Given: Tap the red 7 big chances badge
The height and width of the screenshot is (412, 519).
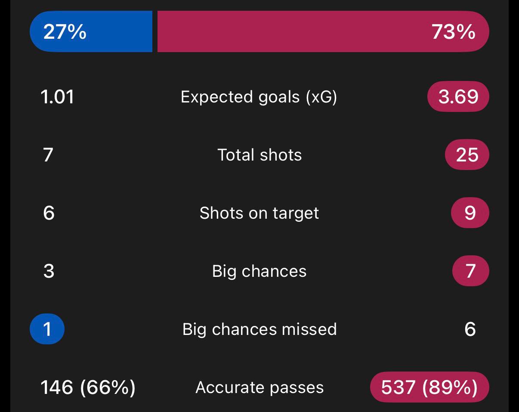Looking at the screenshot, I should pos(470,271).
